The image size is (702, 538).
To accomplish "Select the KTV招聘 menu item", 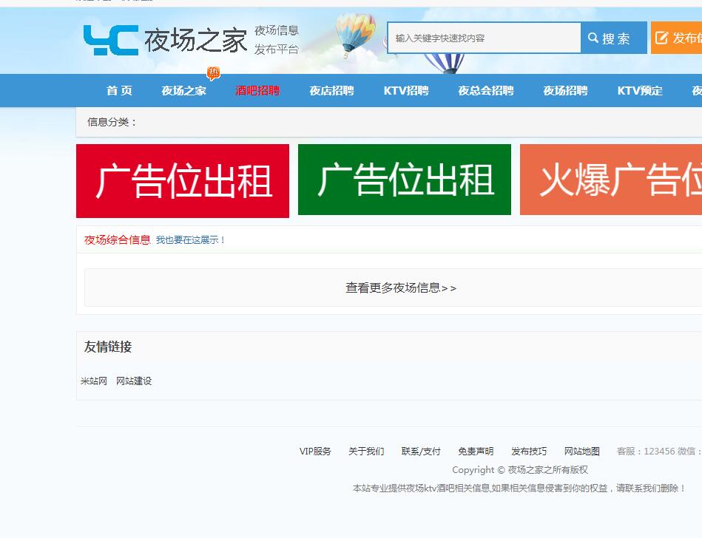I will (x=406, y=91).
